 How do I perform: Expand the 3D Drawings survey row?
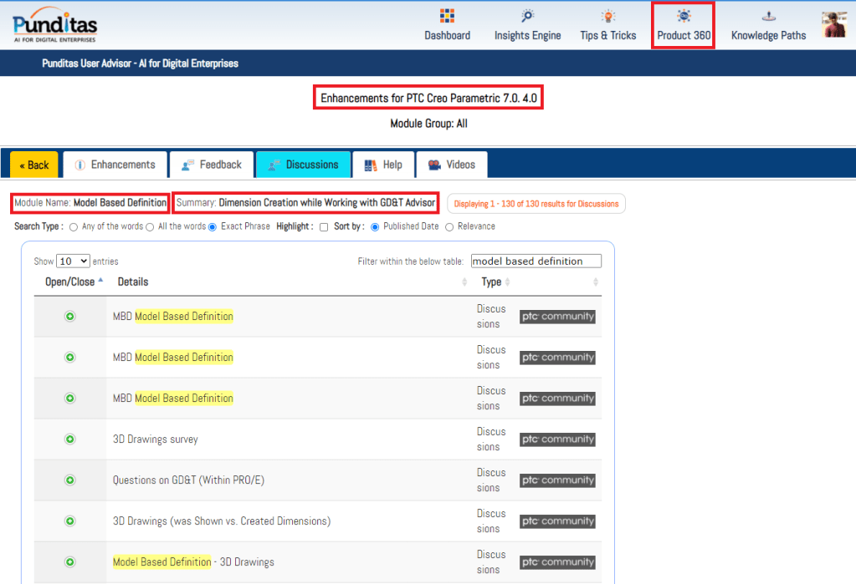(x=70, y=439)
